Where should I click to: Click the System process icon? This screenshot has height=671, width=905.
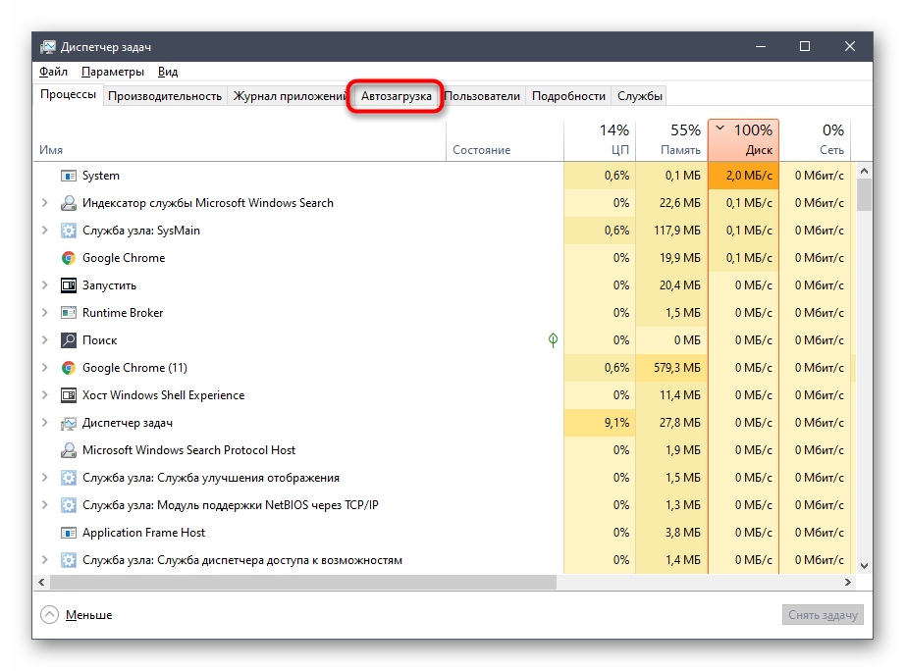(x=69, y=176)
